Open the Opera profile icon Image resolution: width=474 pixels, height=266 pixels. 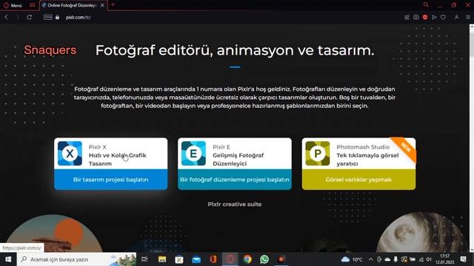pos(456,18)
